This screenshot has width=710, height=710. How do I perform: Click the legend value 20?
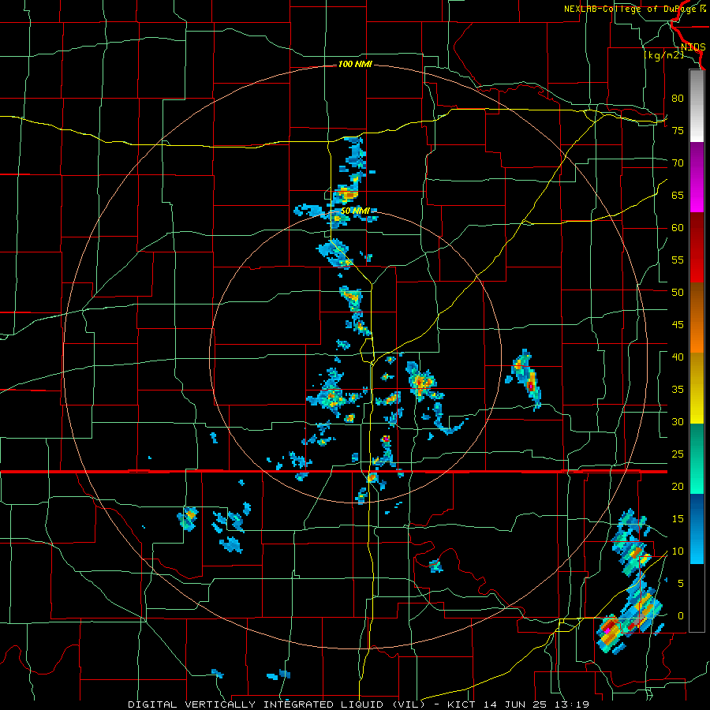[x=678, y=487]
